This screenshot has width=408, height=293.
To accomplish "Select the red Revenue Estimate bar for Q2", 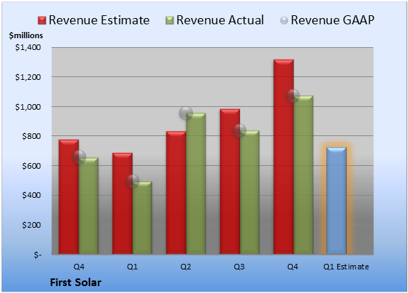I will pos(176,193).
